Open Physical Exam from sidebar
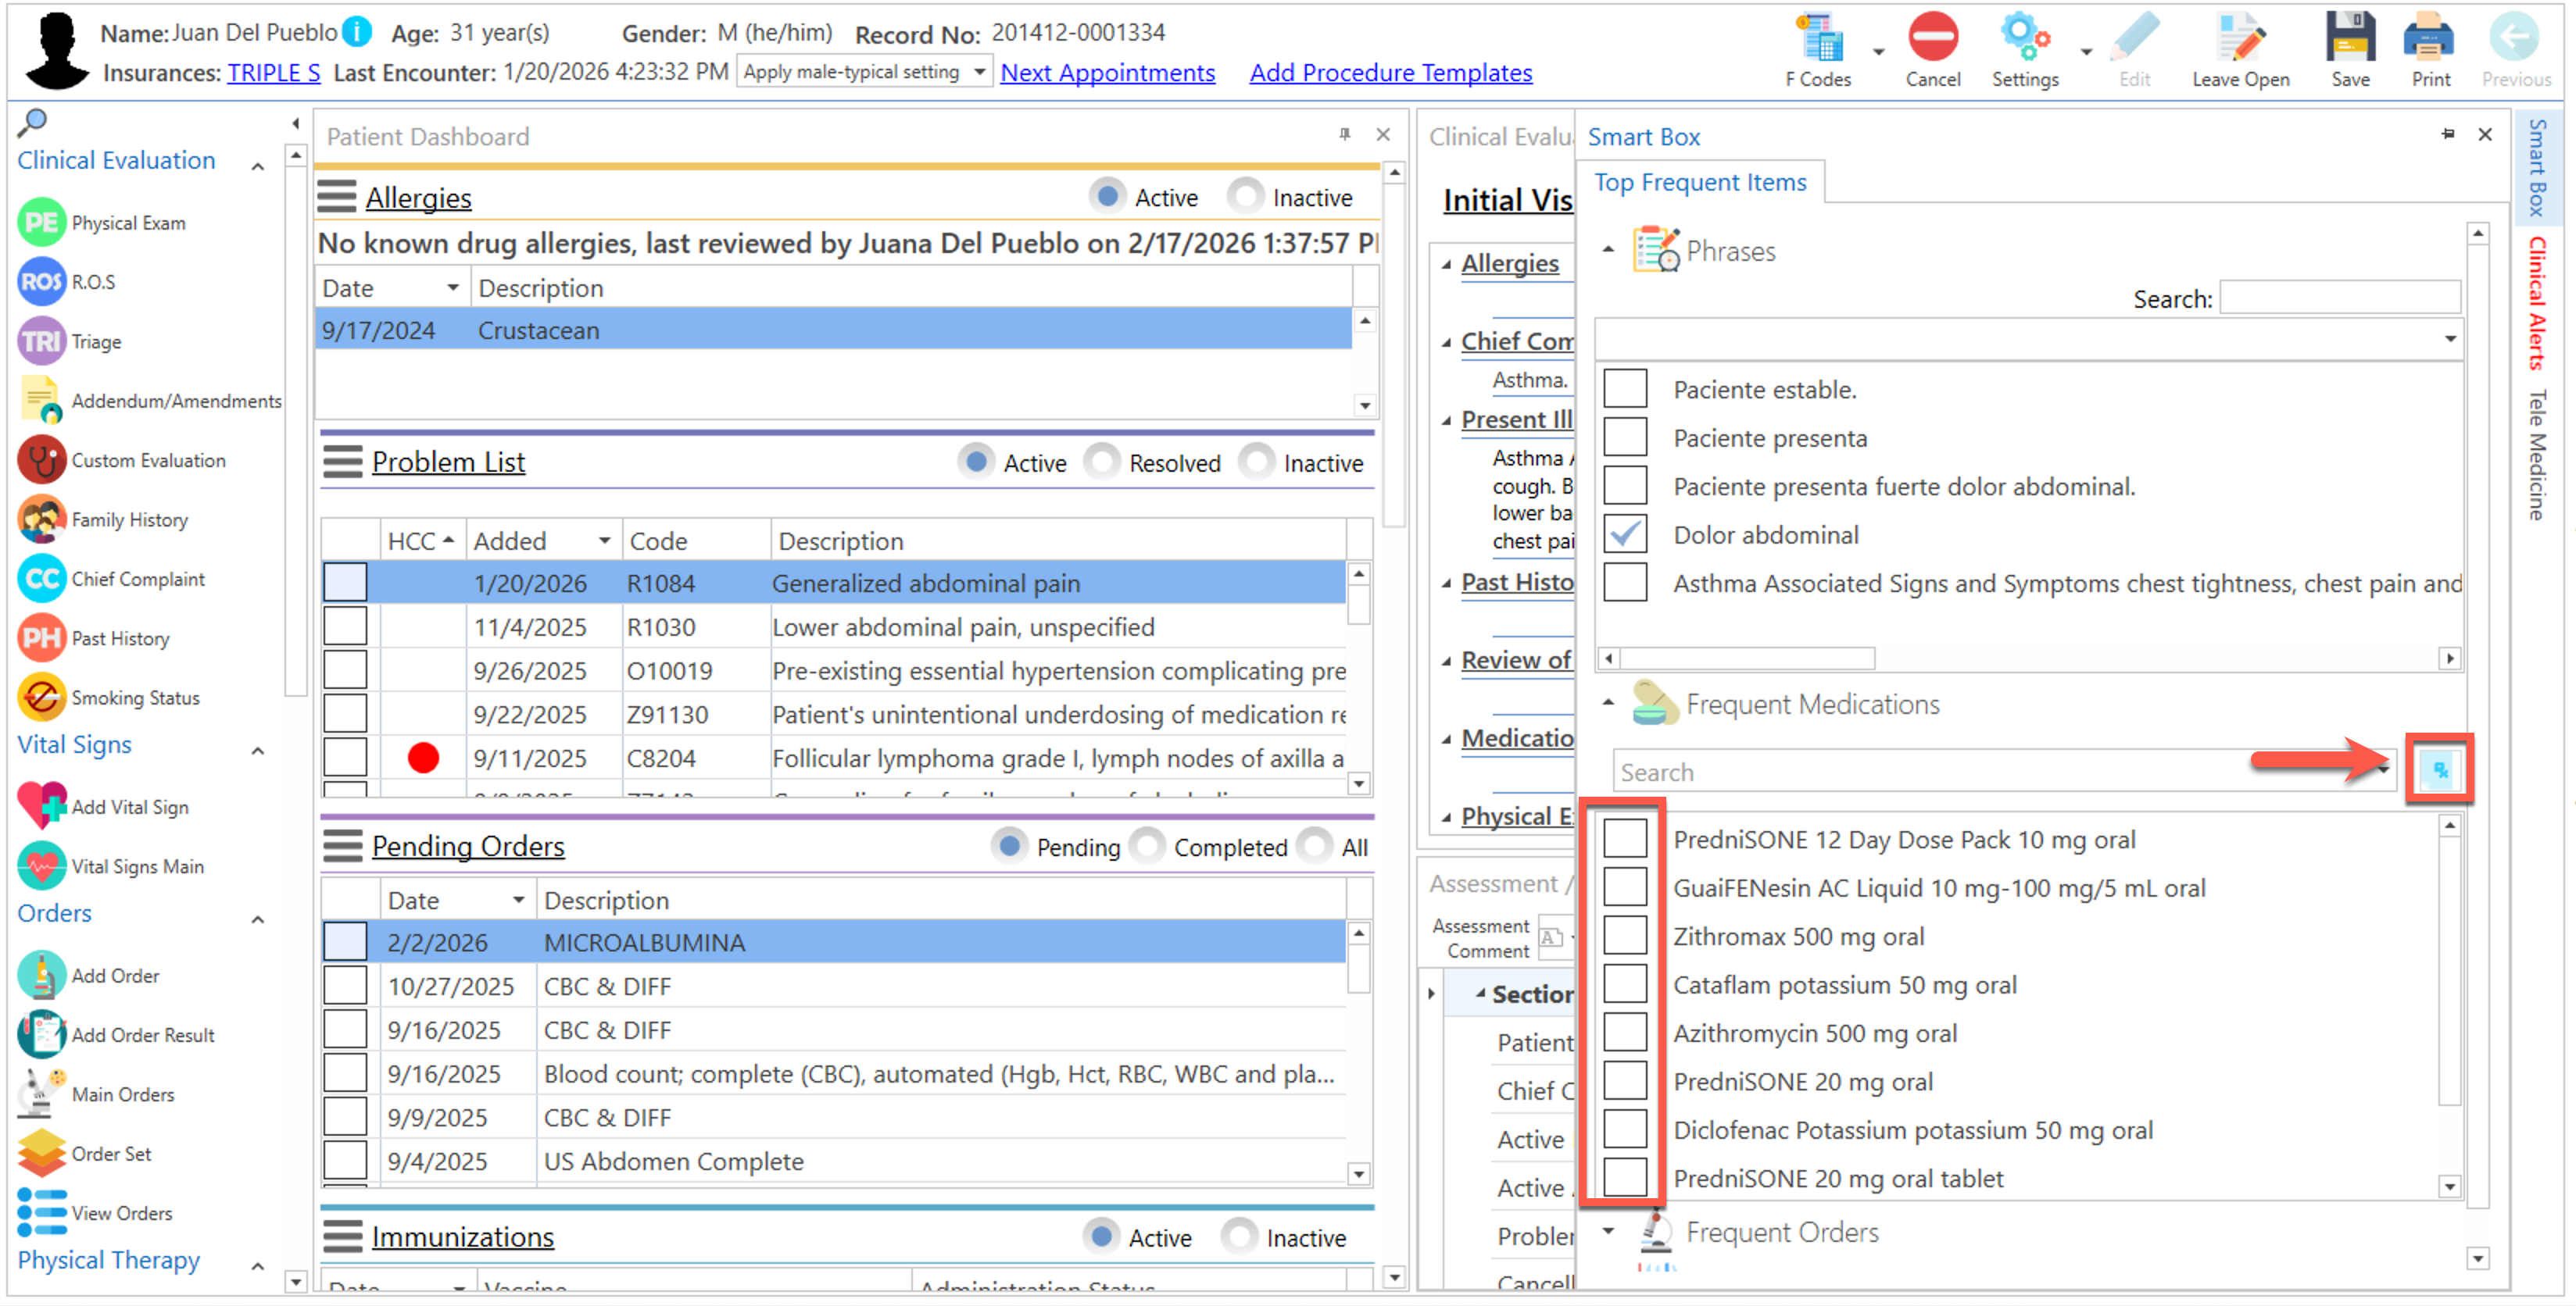 (x=42, y=223)
